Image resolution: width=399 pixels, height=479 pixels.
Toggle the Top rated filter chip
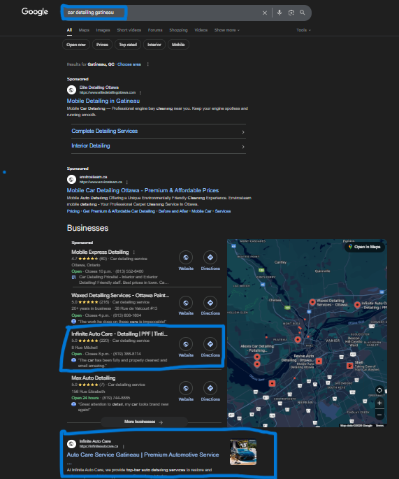point(128,45)
